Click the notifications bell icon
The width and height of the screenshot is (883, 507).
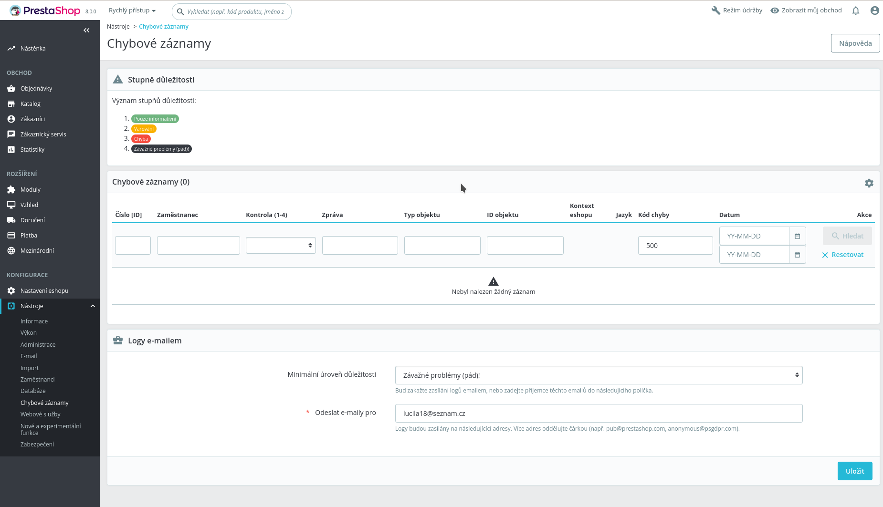(x=856, y=10)
